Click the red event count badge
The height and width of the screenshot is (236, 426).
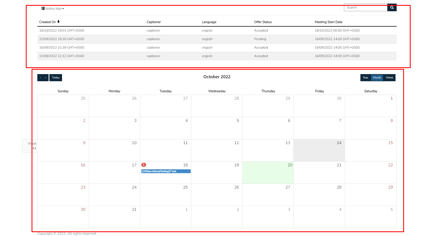point(144,165)
